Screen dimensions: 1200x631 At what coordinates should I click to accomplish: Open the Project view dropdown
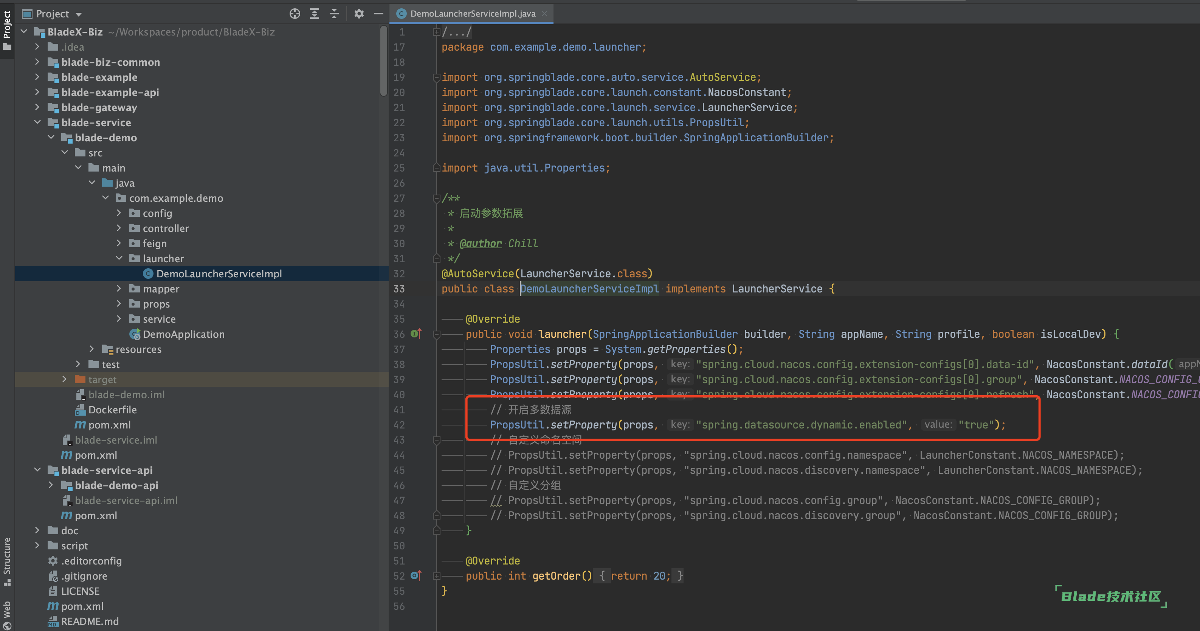point(52,14)
